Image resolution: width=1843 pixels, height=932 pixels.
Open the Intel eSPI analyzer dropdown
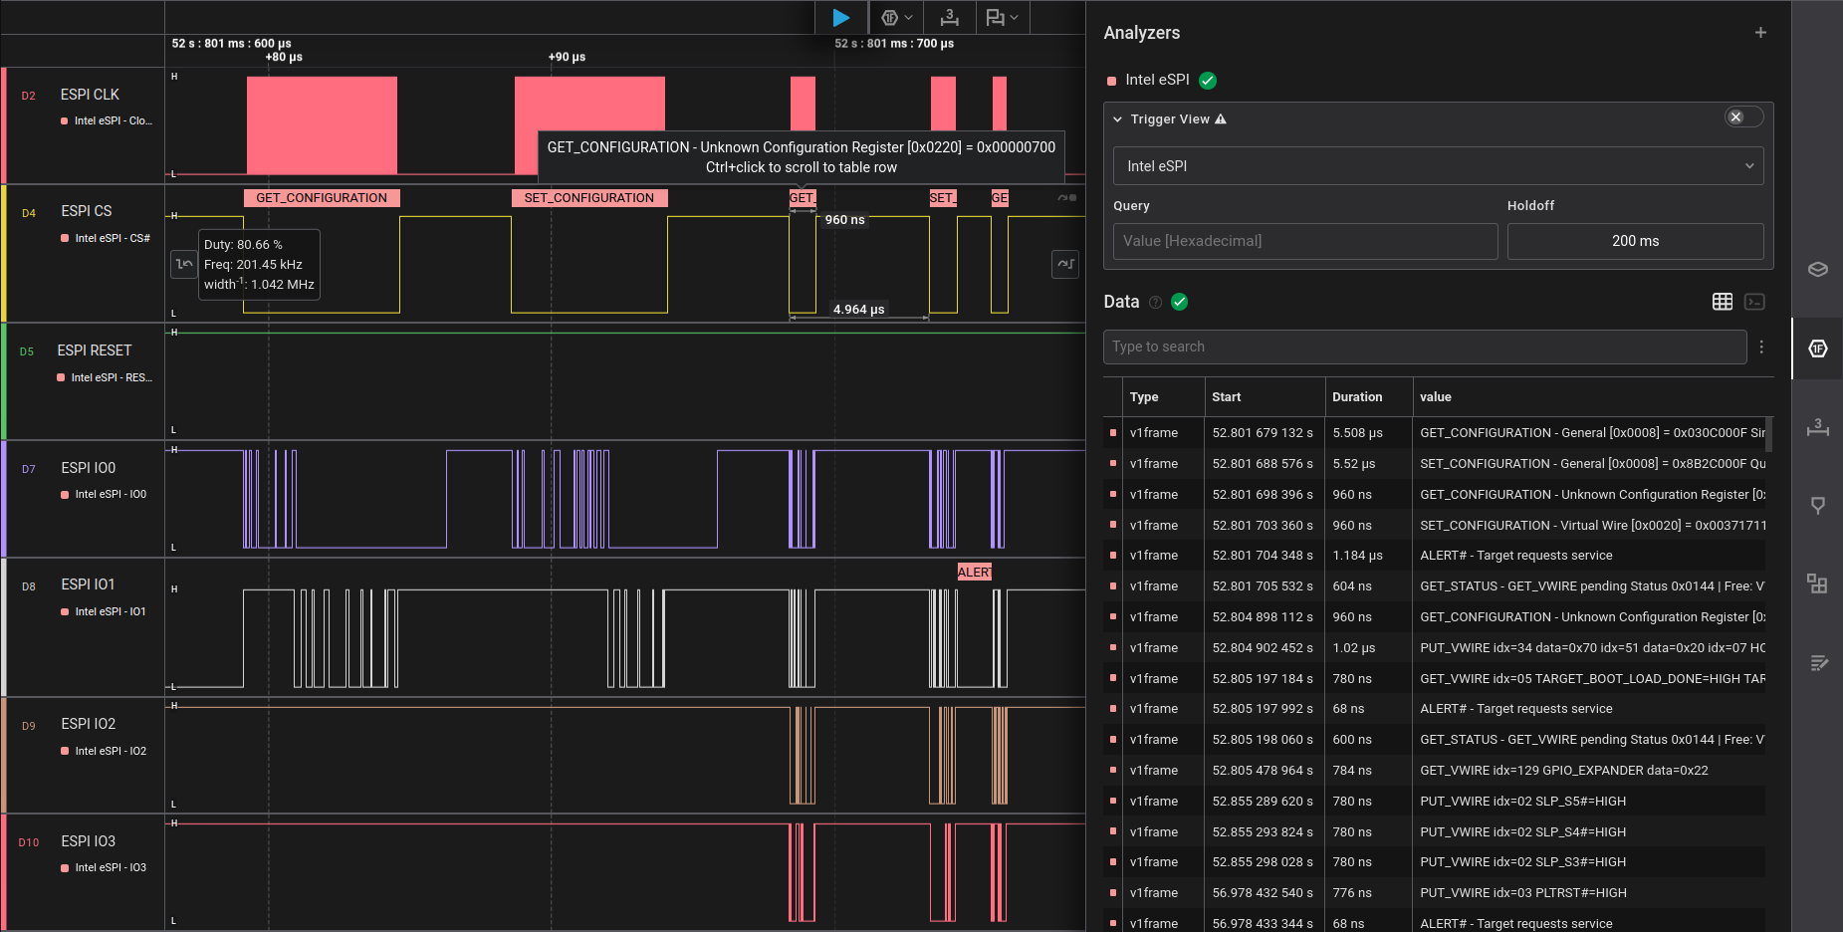point(1438,166)
